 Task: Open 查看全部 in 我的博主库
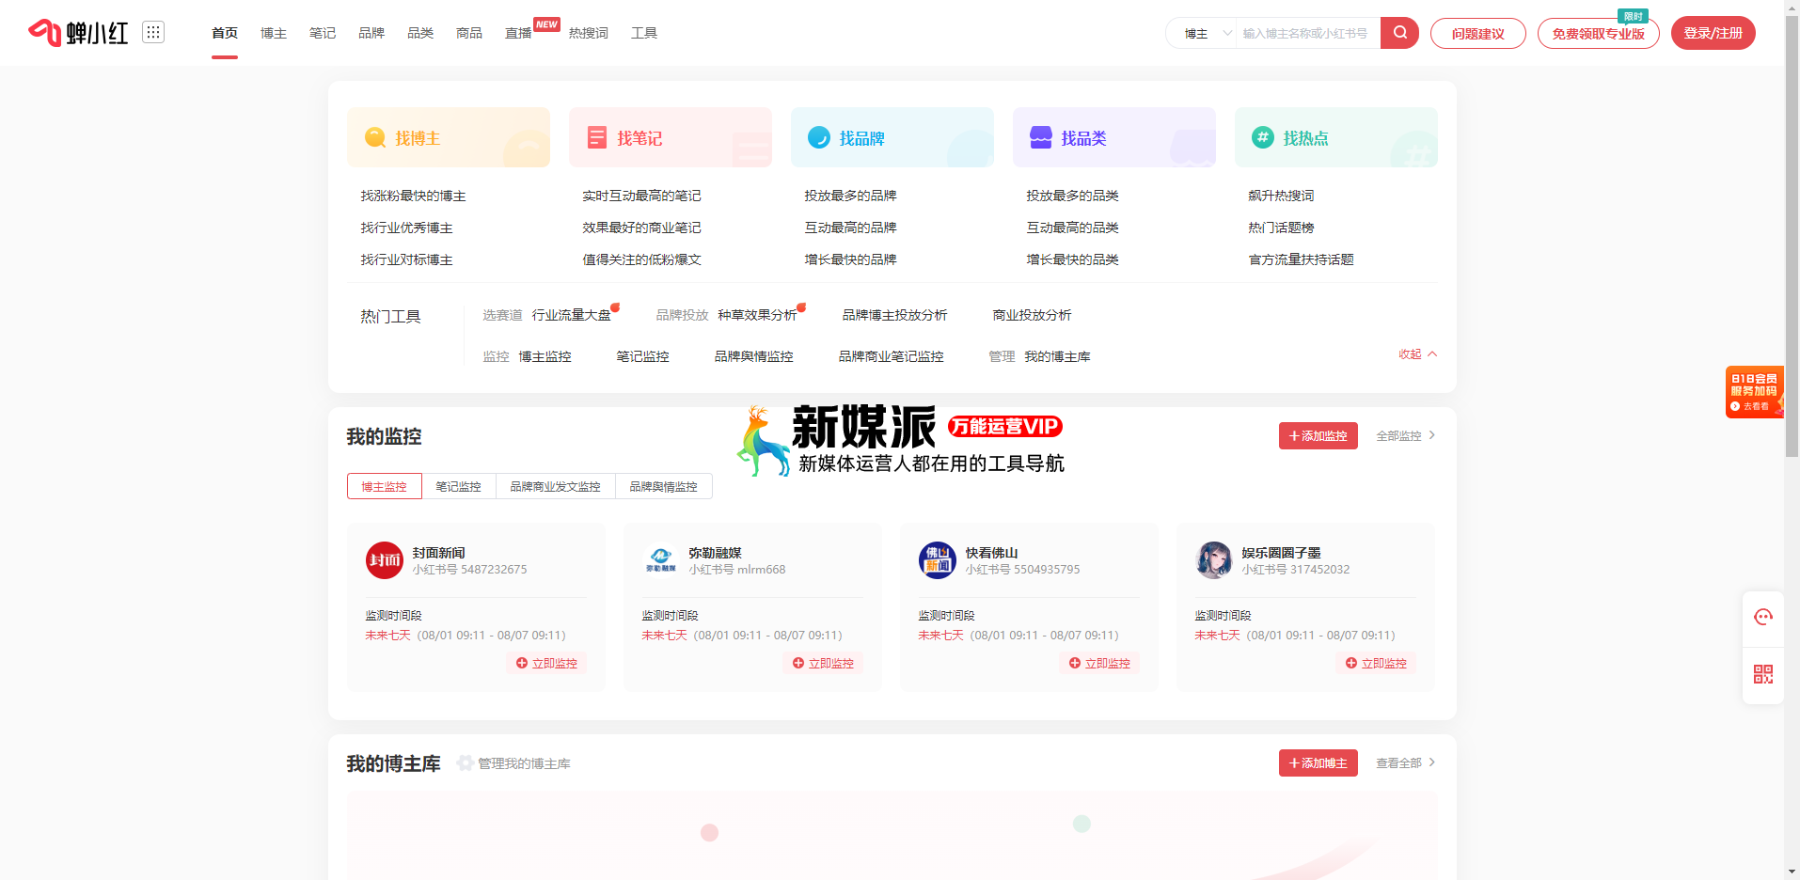point(1406,762)
